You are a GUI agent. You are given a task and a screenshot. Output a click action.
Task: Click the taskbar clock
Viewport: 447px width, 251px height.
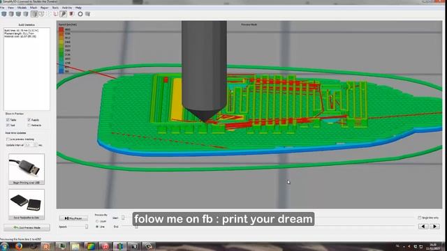(x=433, y=246)
